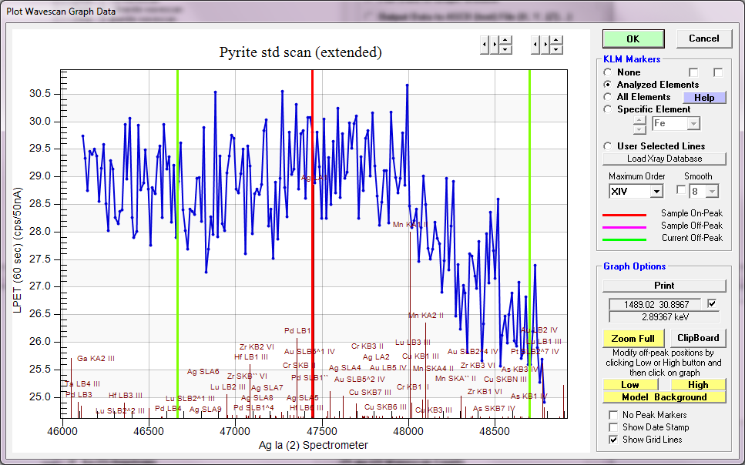
Task: Select the All Elements radio button
Action: coord(608,97)
